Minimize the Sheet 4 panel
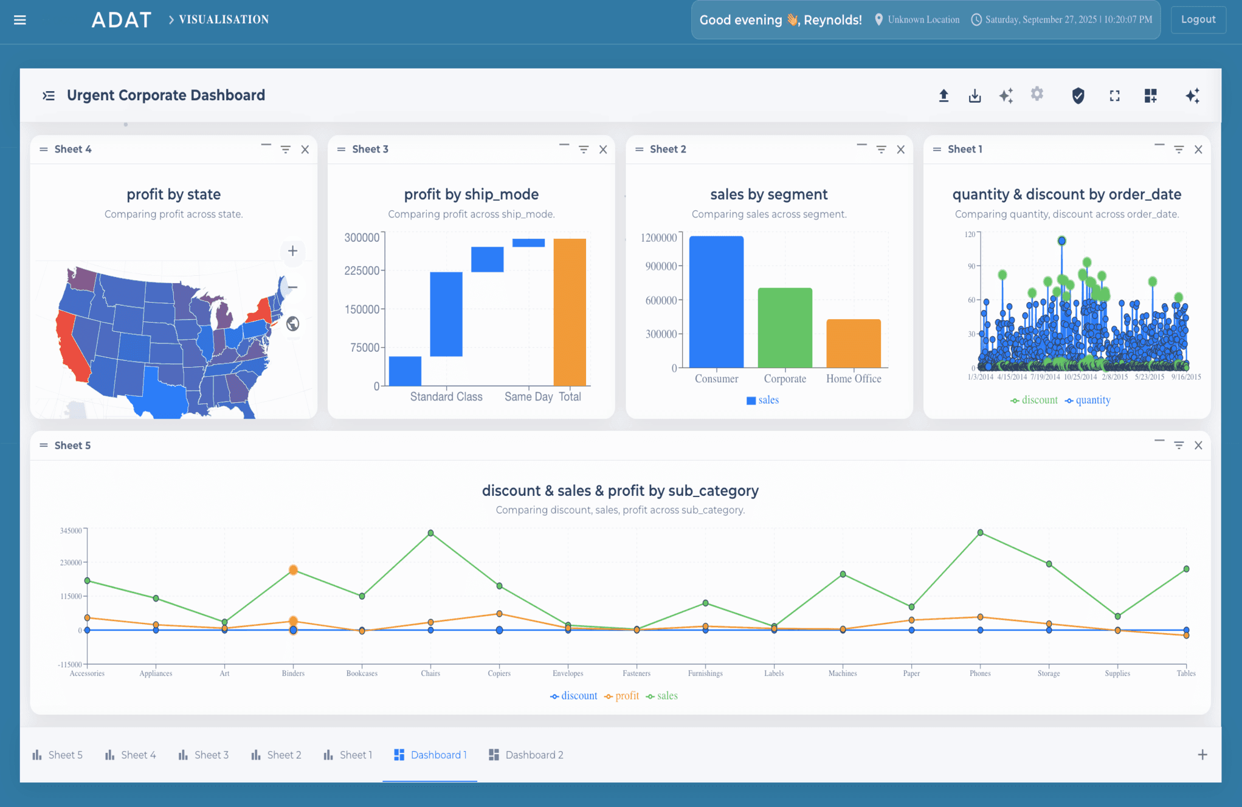The height and width of the screenshot is (807, 1242). [266, 145]
